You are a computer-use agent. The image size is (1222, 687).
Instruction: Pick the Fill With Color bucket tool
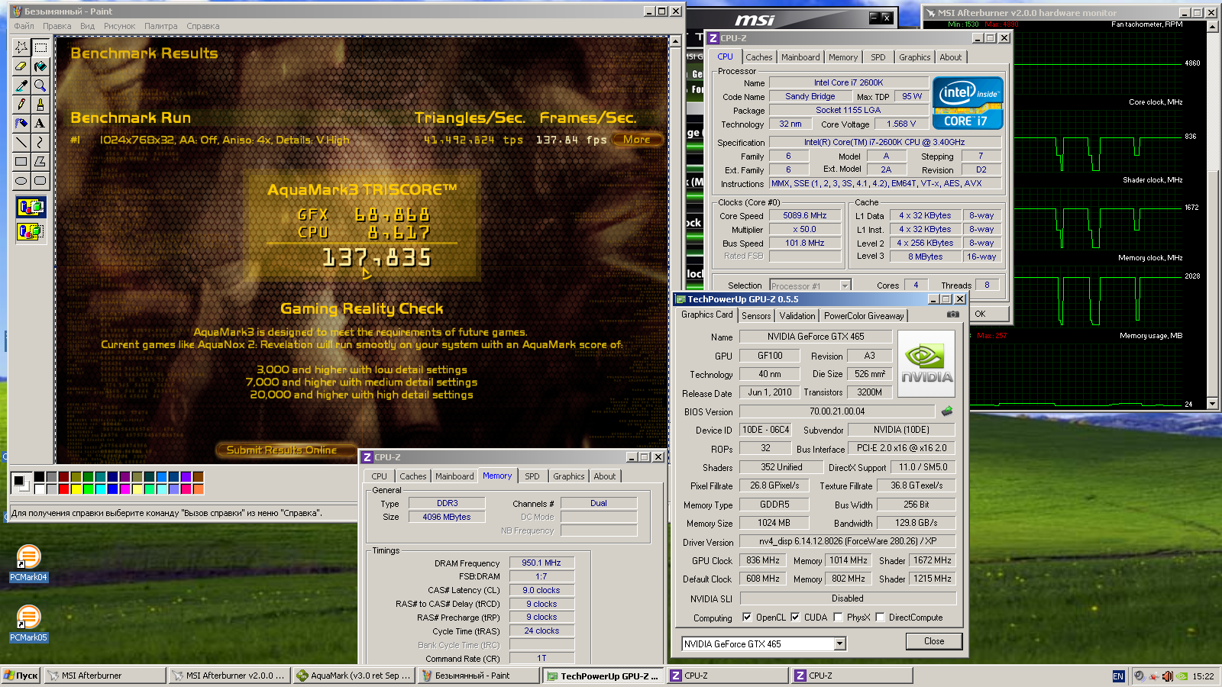pyautogui.click(x=40, y=66)
